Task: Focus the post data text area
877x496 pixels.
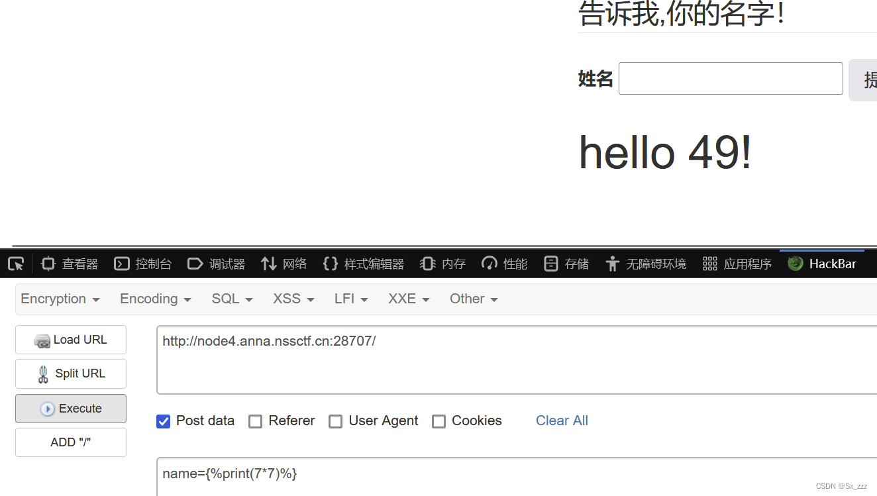Action: [517, 477]
